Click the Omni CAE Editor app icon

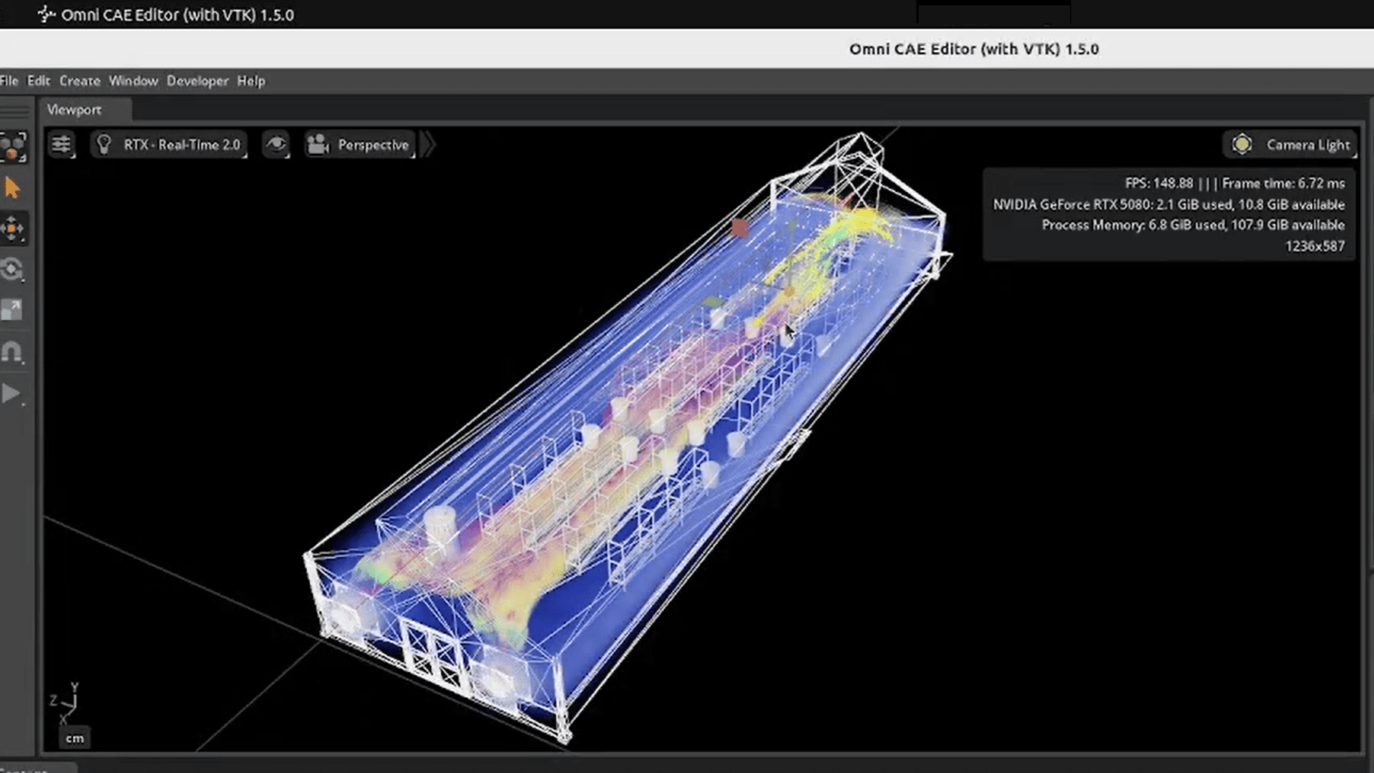click(x=47, y=14)
